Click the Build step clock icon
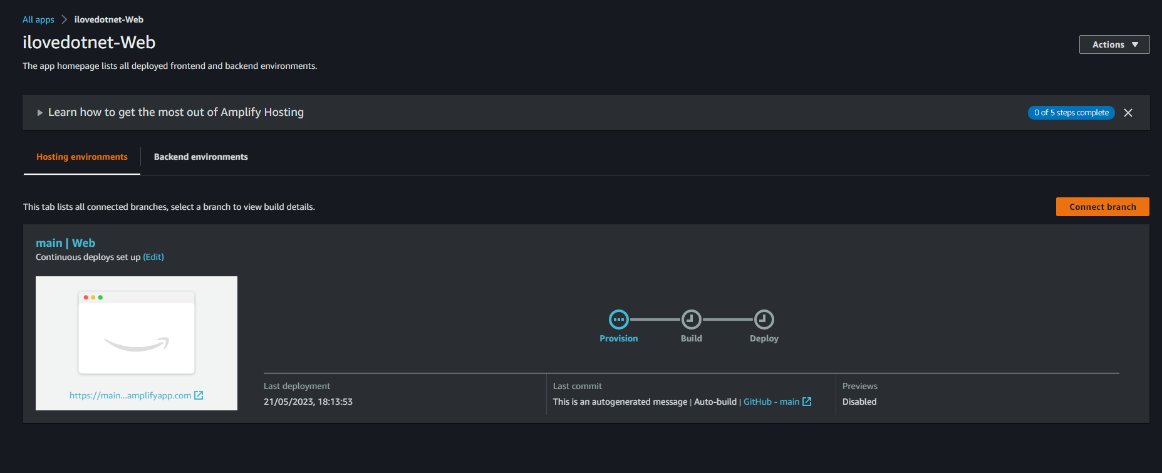Image resolution: width=1162 pixels, height=473 pixels. point(692,320)
